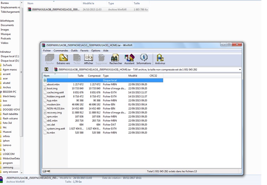Click the Explorer sidebar vertical scrollbar
This screenshot has height=185, width=267.
tap(21, 72)
